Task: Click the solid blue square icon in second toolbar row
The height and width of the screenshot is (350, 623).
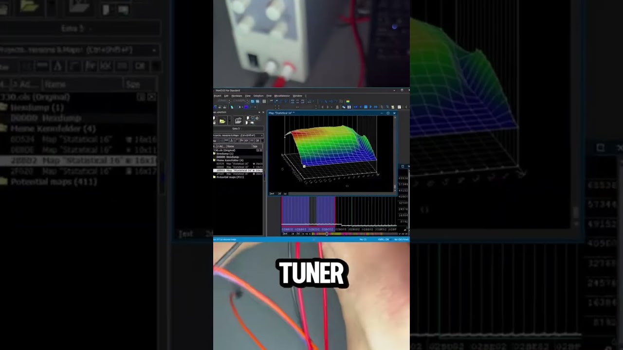Action: (x=246, y=107)
